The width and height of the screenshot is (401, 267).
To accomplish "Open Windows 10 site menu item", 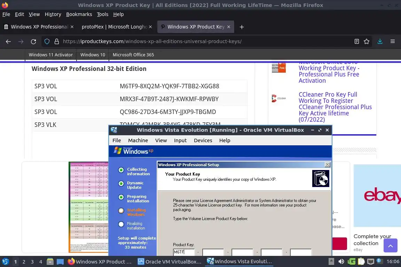I will tap(93, 55).
